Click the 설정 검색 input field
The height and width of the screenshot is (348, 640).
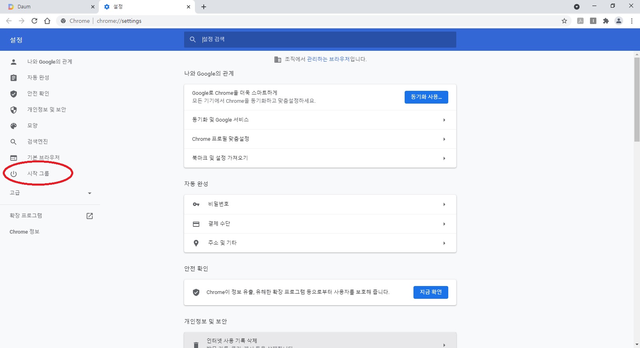(320, 40)
